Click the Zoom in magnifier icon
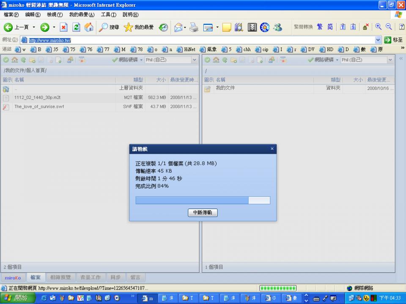 (x=379, y=27)
